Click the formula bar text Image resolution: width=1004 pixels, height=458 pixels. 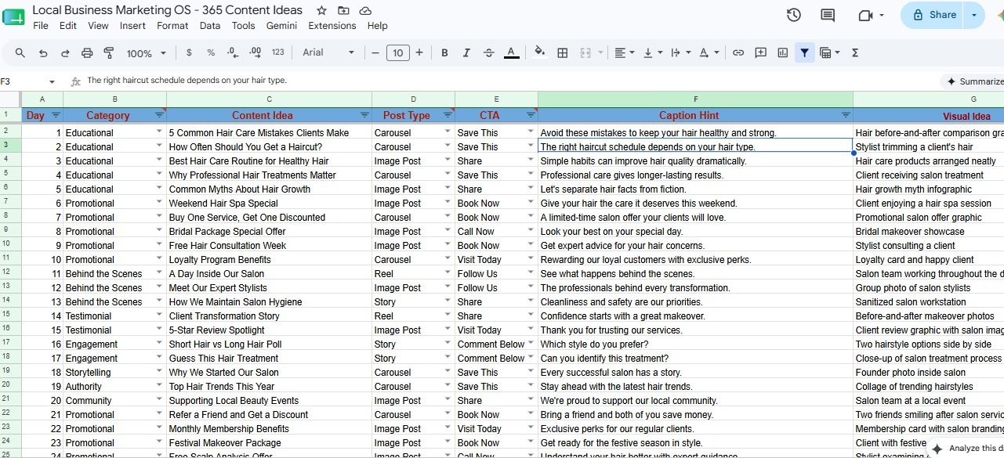(x=187, y=81)
